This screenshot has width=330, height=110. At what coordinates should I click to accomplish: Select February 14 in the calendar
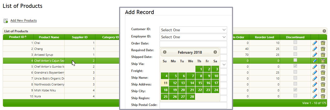(x=191, y=83)
